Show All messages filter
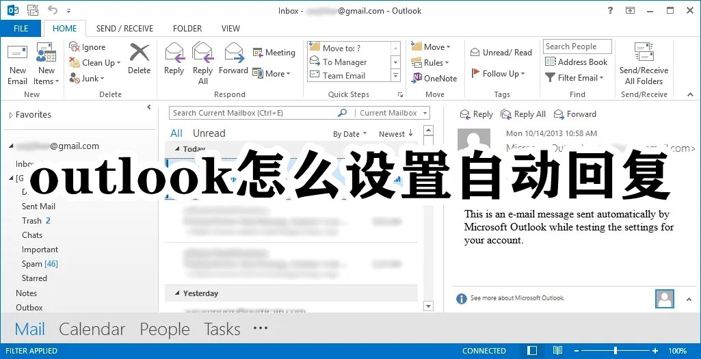Viewport: 701px width, 359px height. [x=176, y=133]
